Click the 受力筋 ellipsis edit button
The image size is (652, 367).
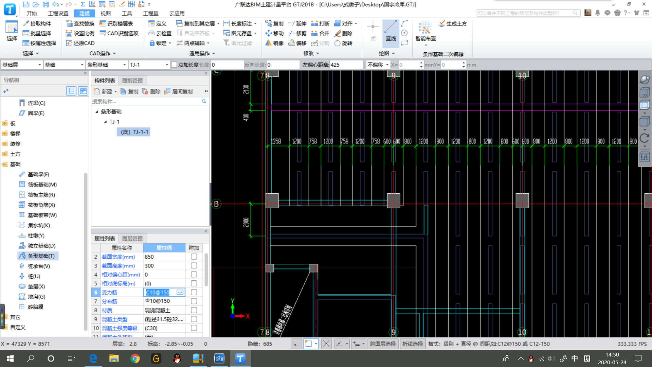click(x=180, y=292)
